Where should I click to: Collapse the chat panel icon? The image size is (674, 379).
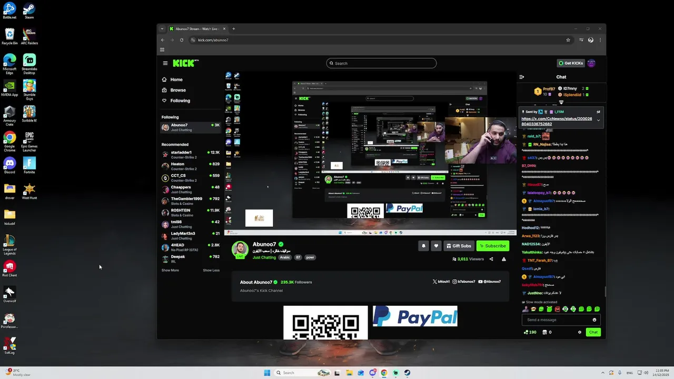click(x=522, y=77)
